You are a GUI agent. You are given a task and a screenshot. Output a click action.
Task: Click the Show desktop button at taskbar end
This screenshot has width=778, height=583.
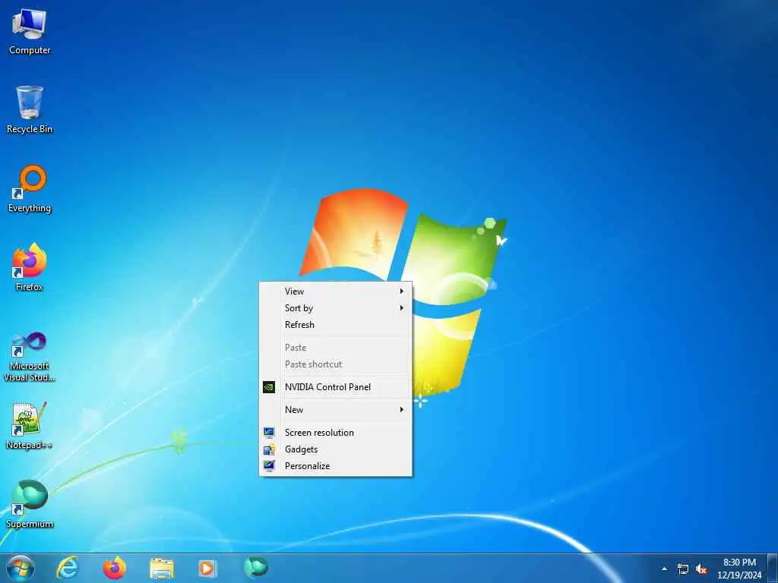point(773,568)
